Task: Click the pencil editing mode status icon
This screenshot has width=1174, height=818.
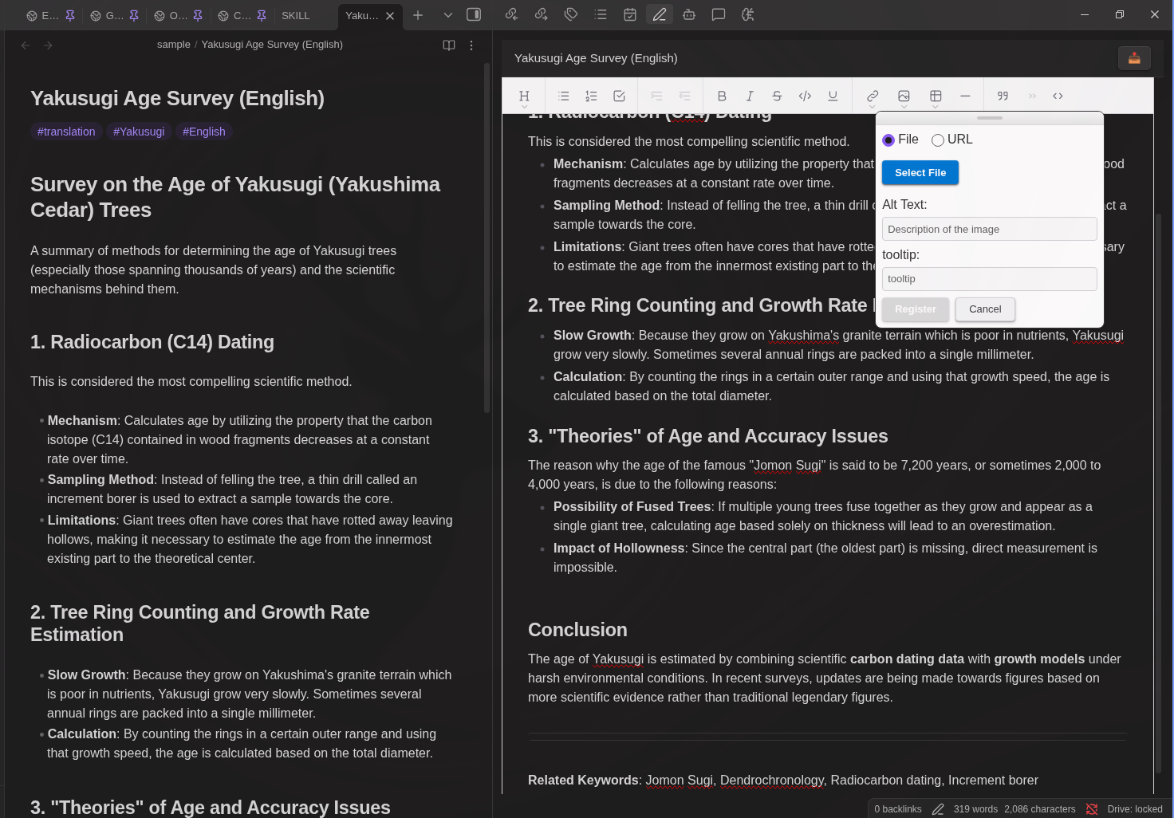Action: (938, 809)
